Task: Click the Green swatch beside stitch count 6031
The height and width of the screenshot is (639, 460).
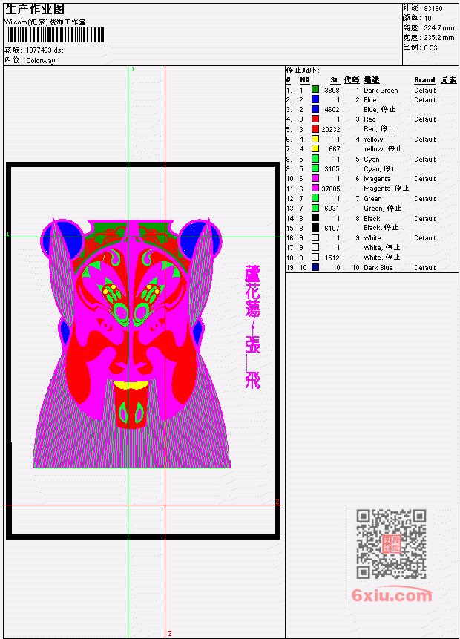Action: coord(315,208)
